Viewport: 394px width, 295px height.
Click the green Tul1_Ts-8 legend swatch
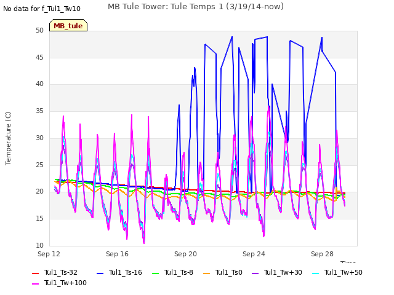156,273
